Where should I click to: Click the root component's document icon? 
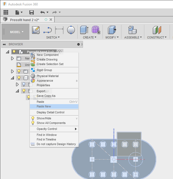tap(21, 52)
